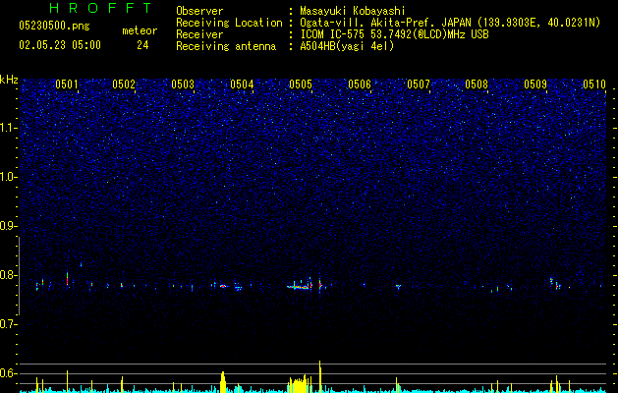Screen dimensions: 618x393
Task: Click the red echo streak near 0504
Action: [224, 286]
